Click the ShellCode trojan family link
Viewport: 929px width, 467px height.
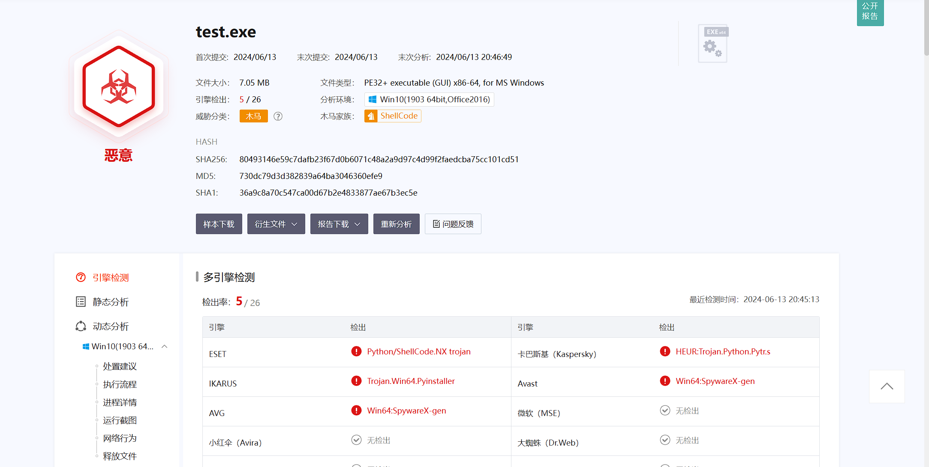(399, 116)
